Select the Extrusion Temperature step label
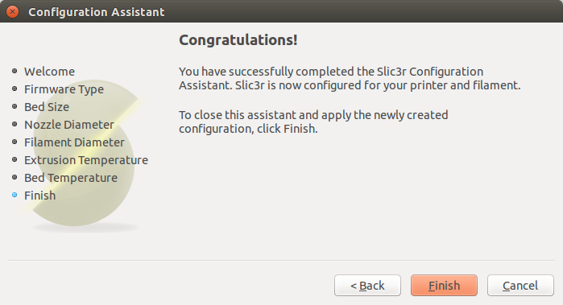This screenshot has width=563, height=305. pos(86,160)
